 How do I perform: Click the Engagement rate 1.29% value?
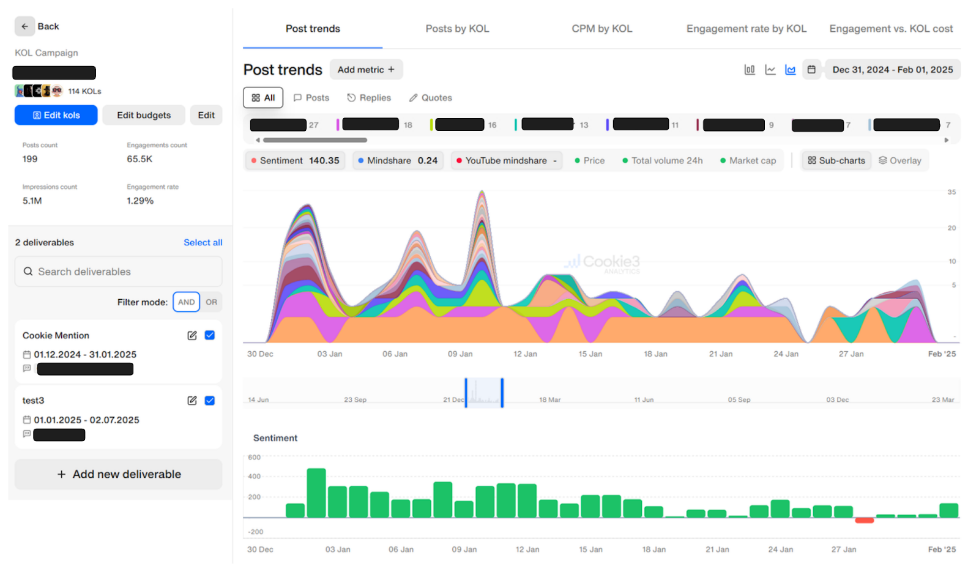coord(140,201)
